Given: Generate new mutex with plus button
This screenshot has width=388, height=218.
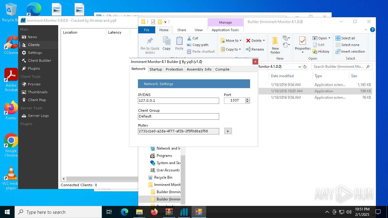Looking at the screenshot, I should [228, 131].
